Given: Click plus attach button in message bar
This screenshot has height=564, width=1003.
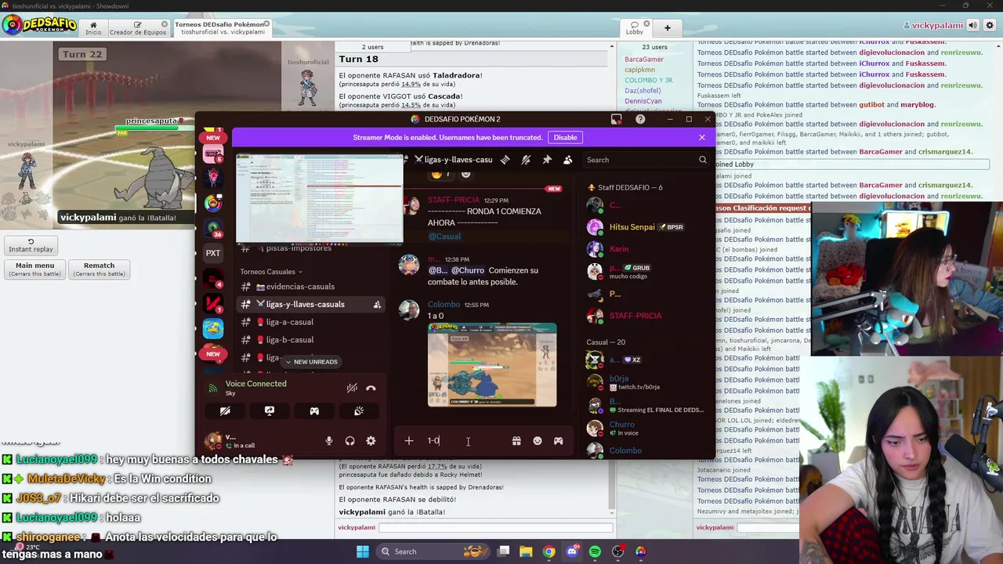Looking at the screenshot, I should [409, 441].
